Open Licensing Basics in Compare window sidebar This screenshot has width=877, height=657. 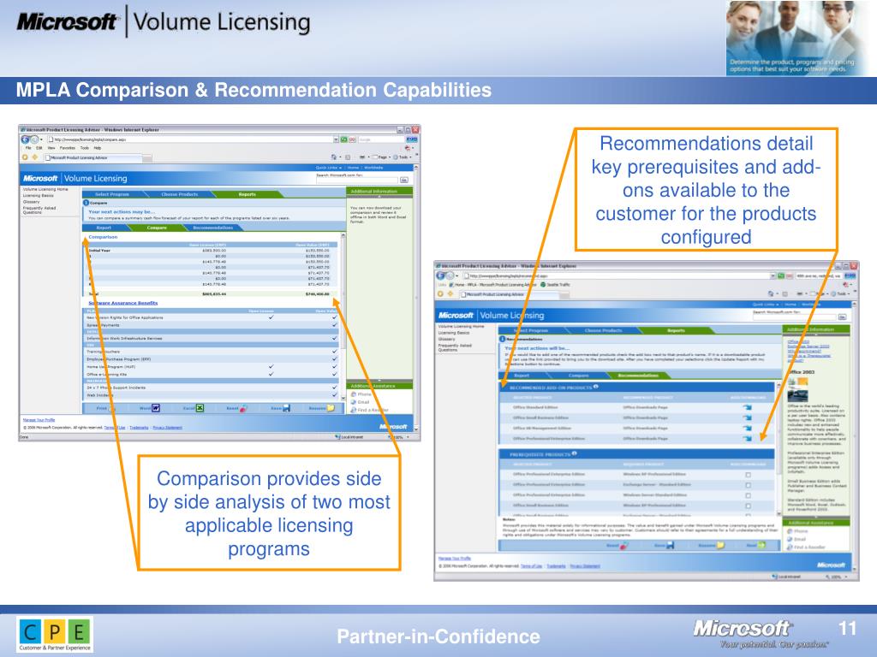click(x=38, y=196)
